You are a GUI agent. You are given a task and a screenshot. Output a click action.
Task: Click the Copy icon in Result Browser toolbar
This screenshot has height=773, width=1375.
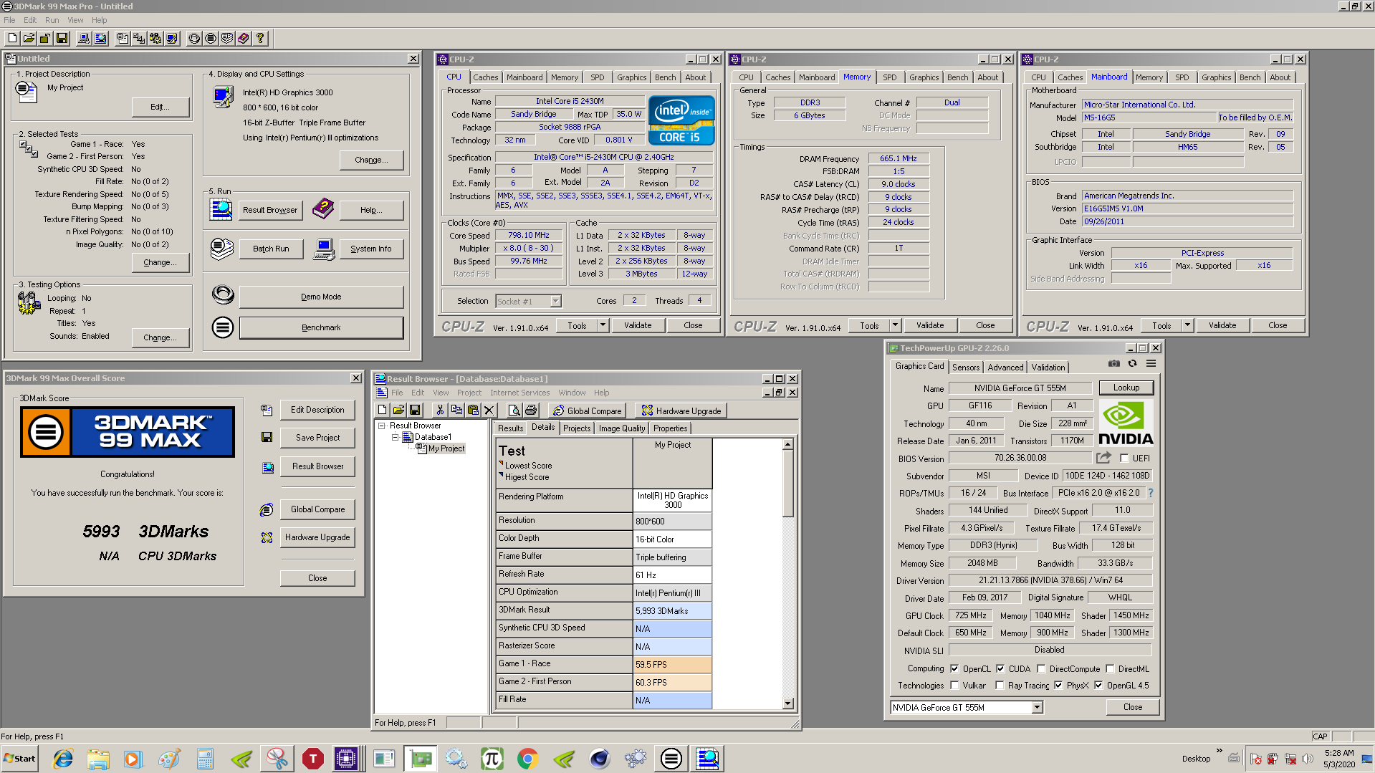(x=456, y=410)
